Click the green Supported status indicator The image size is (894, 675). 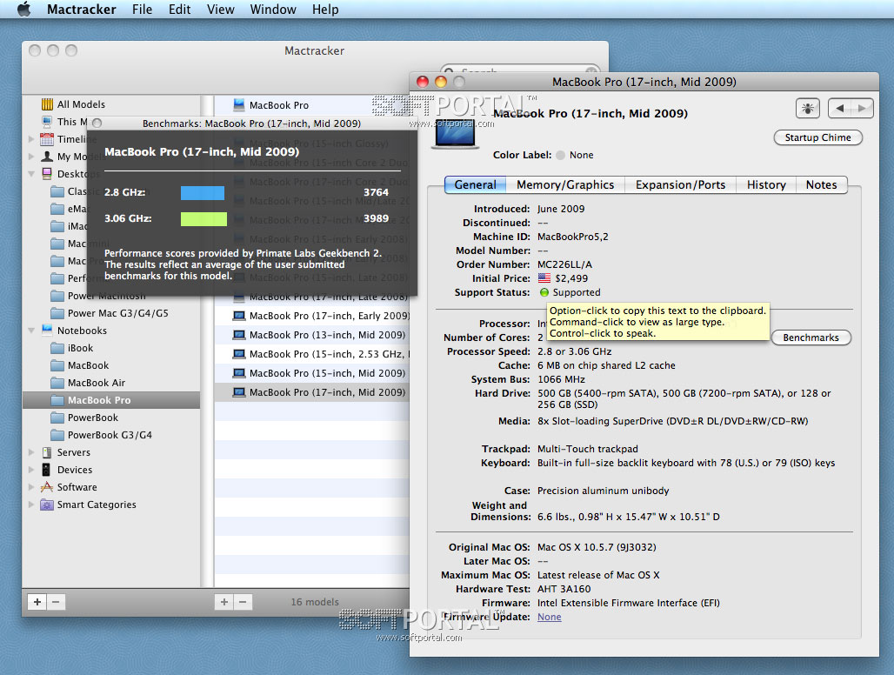(544, 292)
